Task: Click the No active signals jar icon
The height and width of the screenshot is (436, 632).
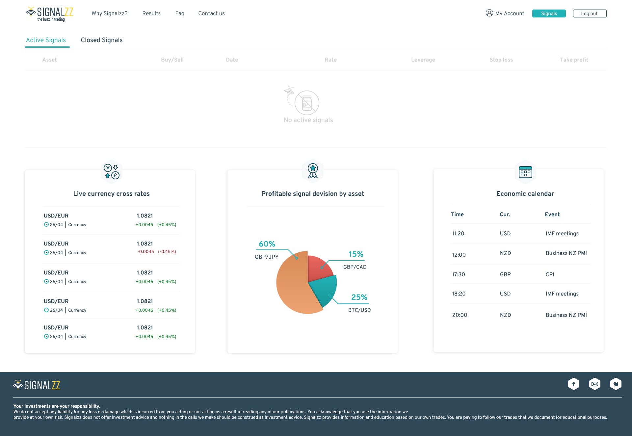Action: click(x=306, y=103)
